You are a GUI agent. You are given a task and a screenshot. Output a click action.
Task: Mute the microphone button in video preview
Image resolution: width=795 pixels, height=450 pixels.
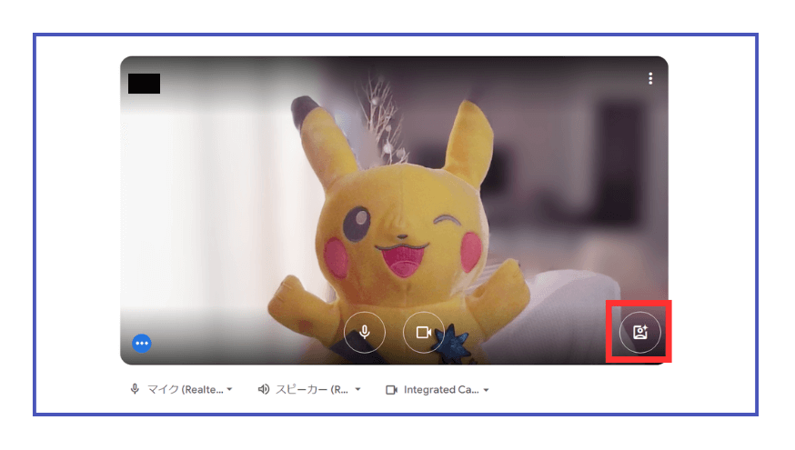(365, 333)
